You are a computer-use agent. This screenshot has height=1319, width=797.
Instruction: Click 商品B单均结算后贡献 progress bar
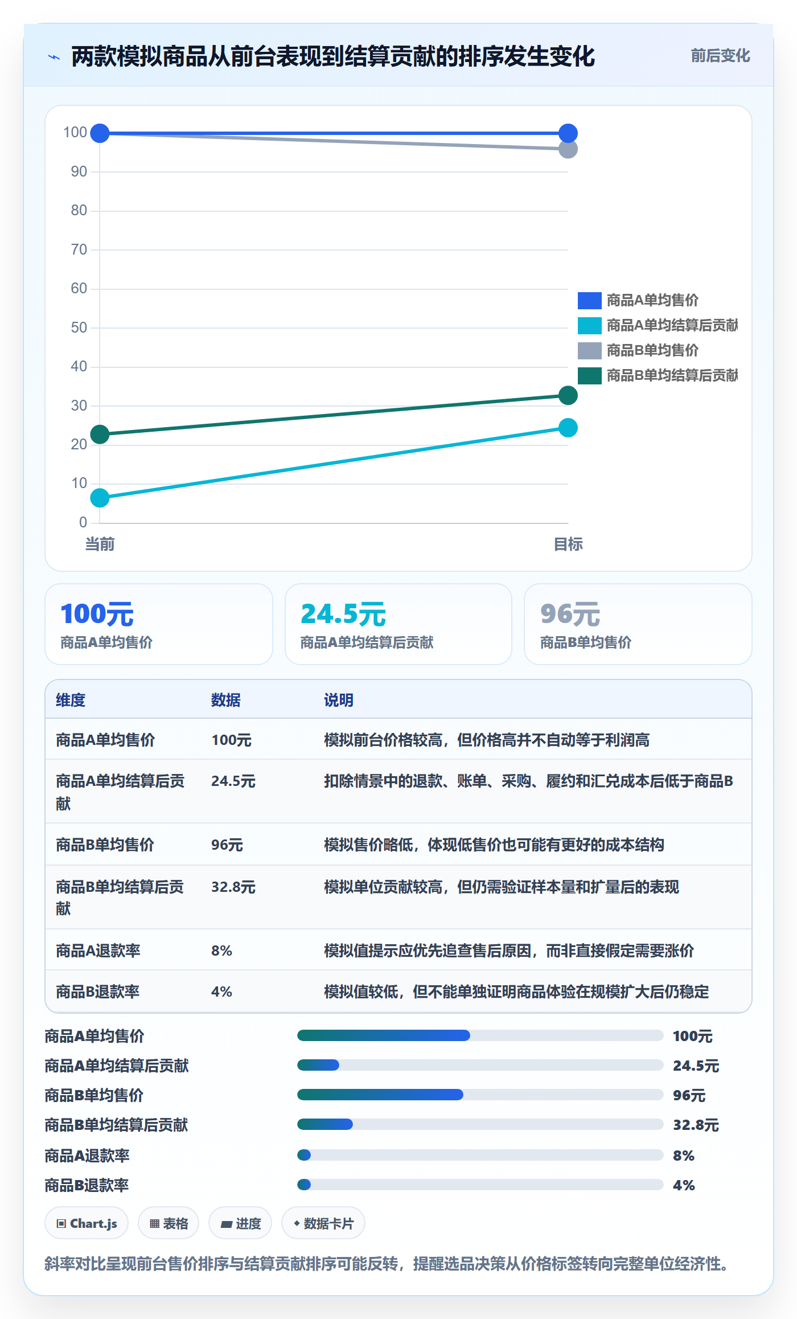pos(480,1124)
